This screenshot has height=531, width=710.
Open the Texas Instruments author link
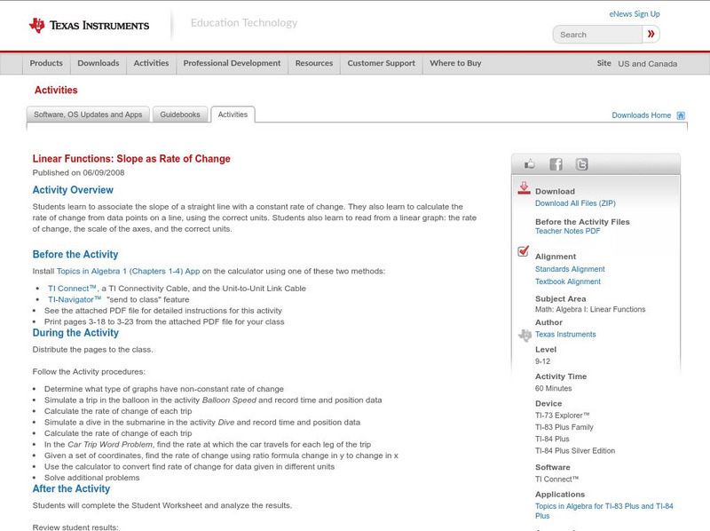565,335
